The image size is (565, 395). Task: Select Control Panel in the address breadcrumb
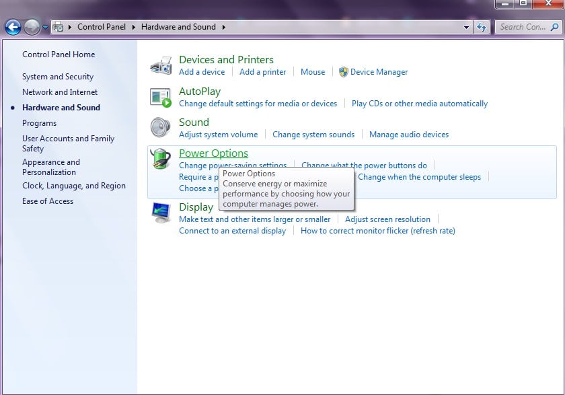102,27
